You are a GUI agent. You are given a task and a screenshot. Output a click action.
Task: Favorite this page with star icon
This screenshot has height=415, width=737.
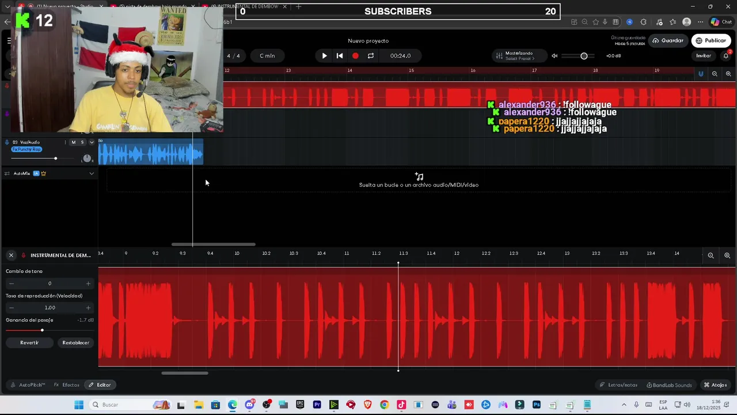tap(595, 22)
